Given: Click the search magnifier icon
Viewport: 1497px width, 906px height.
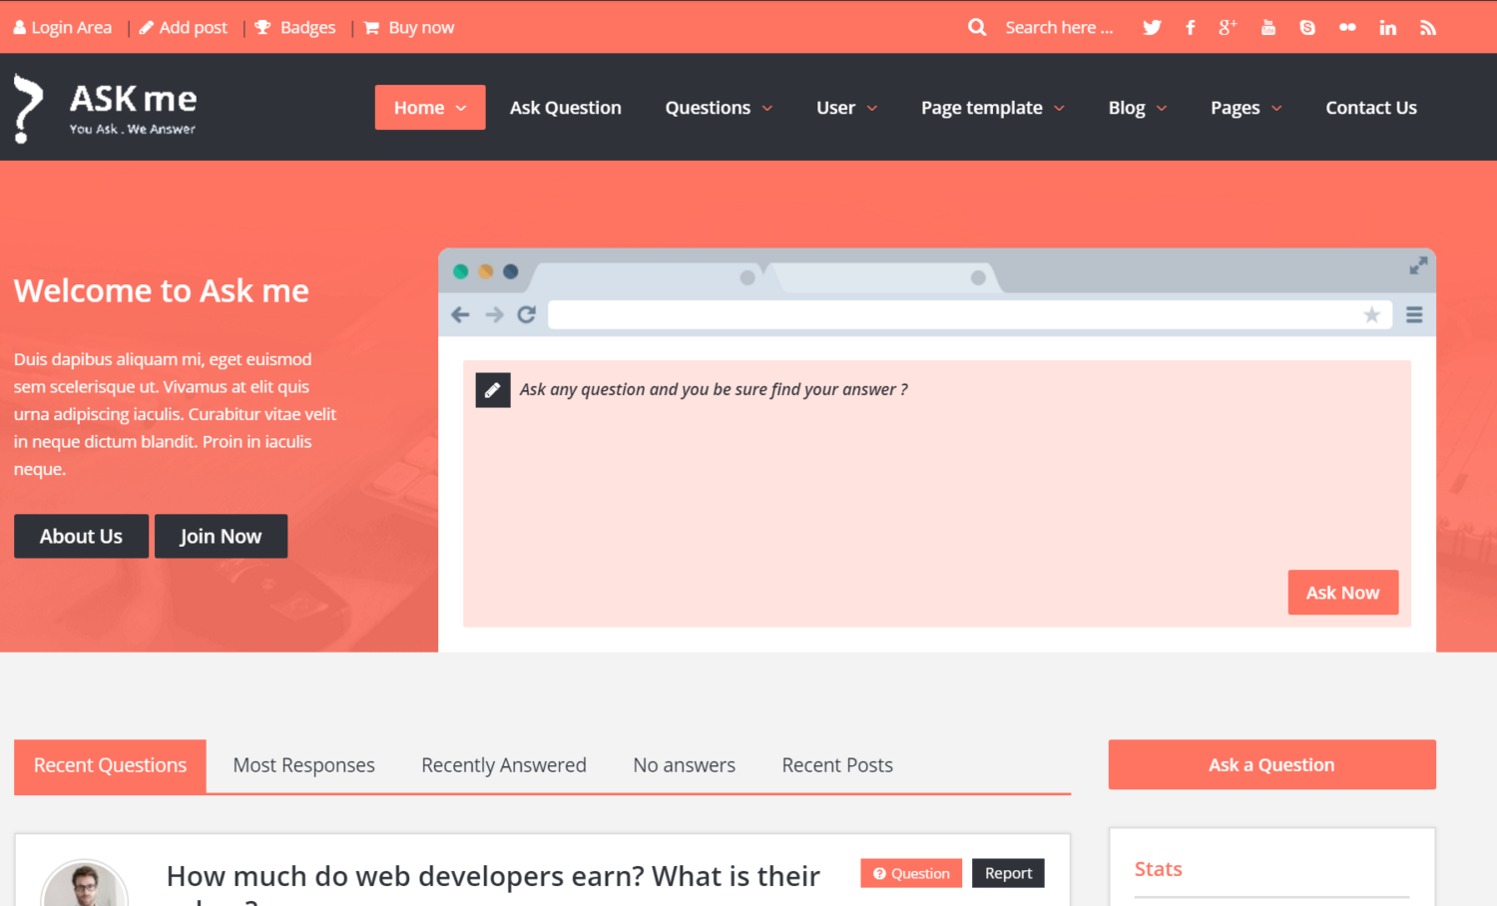Looking at the screenshot, I should 976,27.
